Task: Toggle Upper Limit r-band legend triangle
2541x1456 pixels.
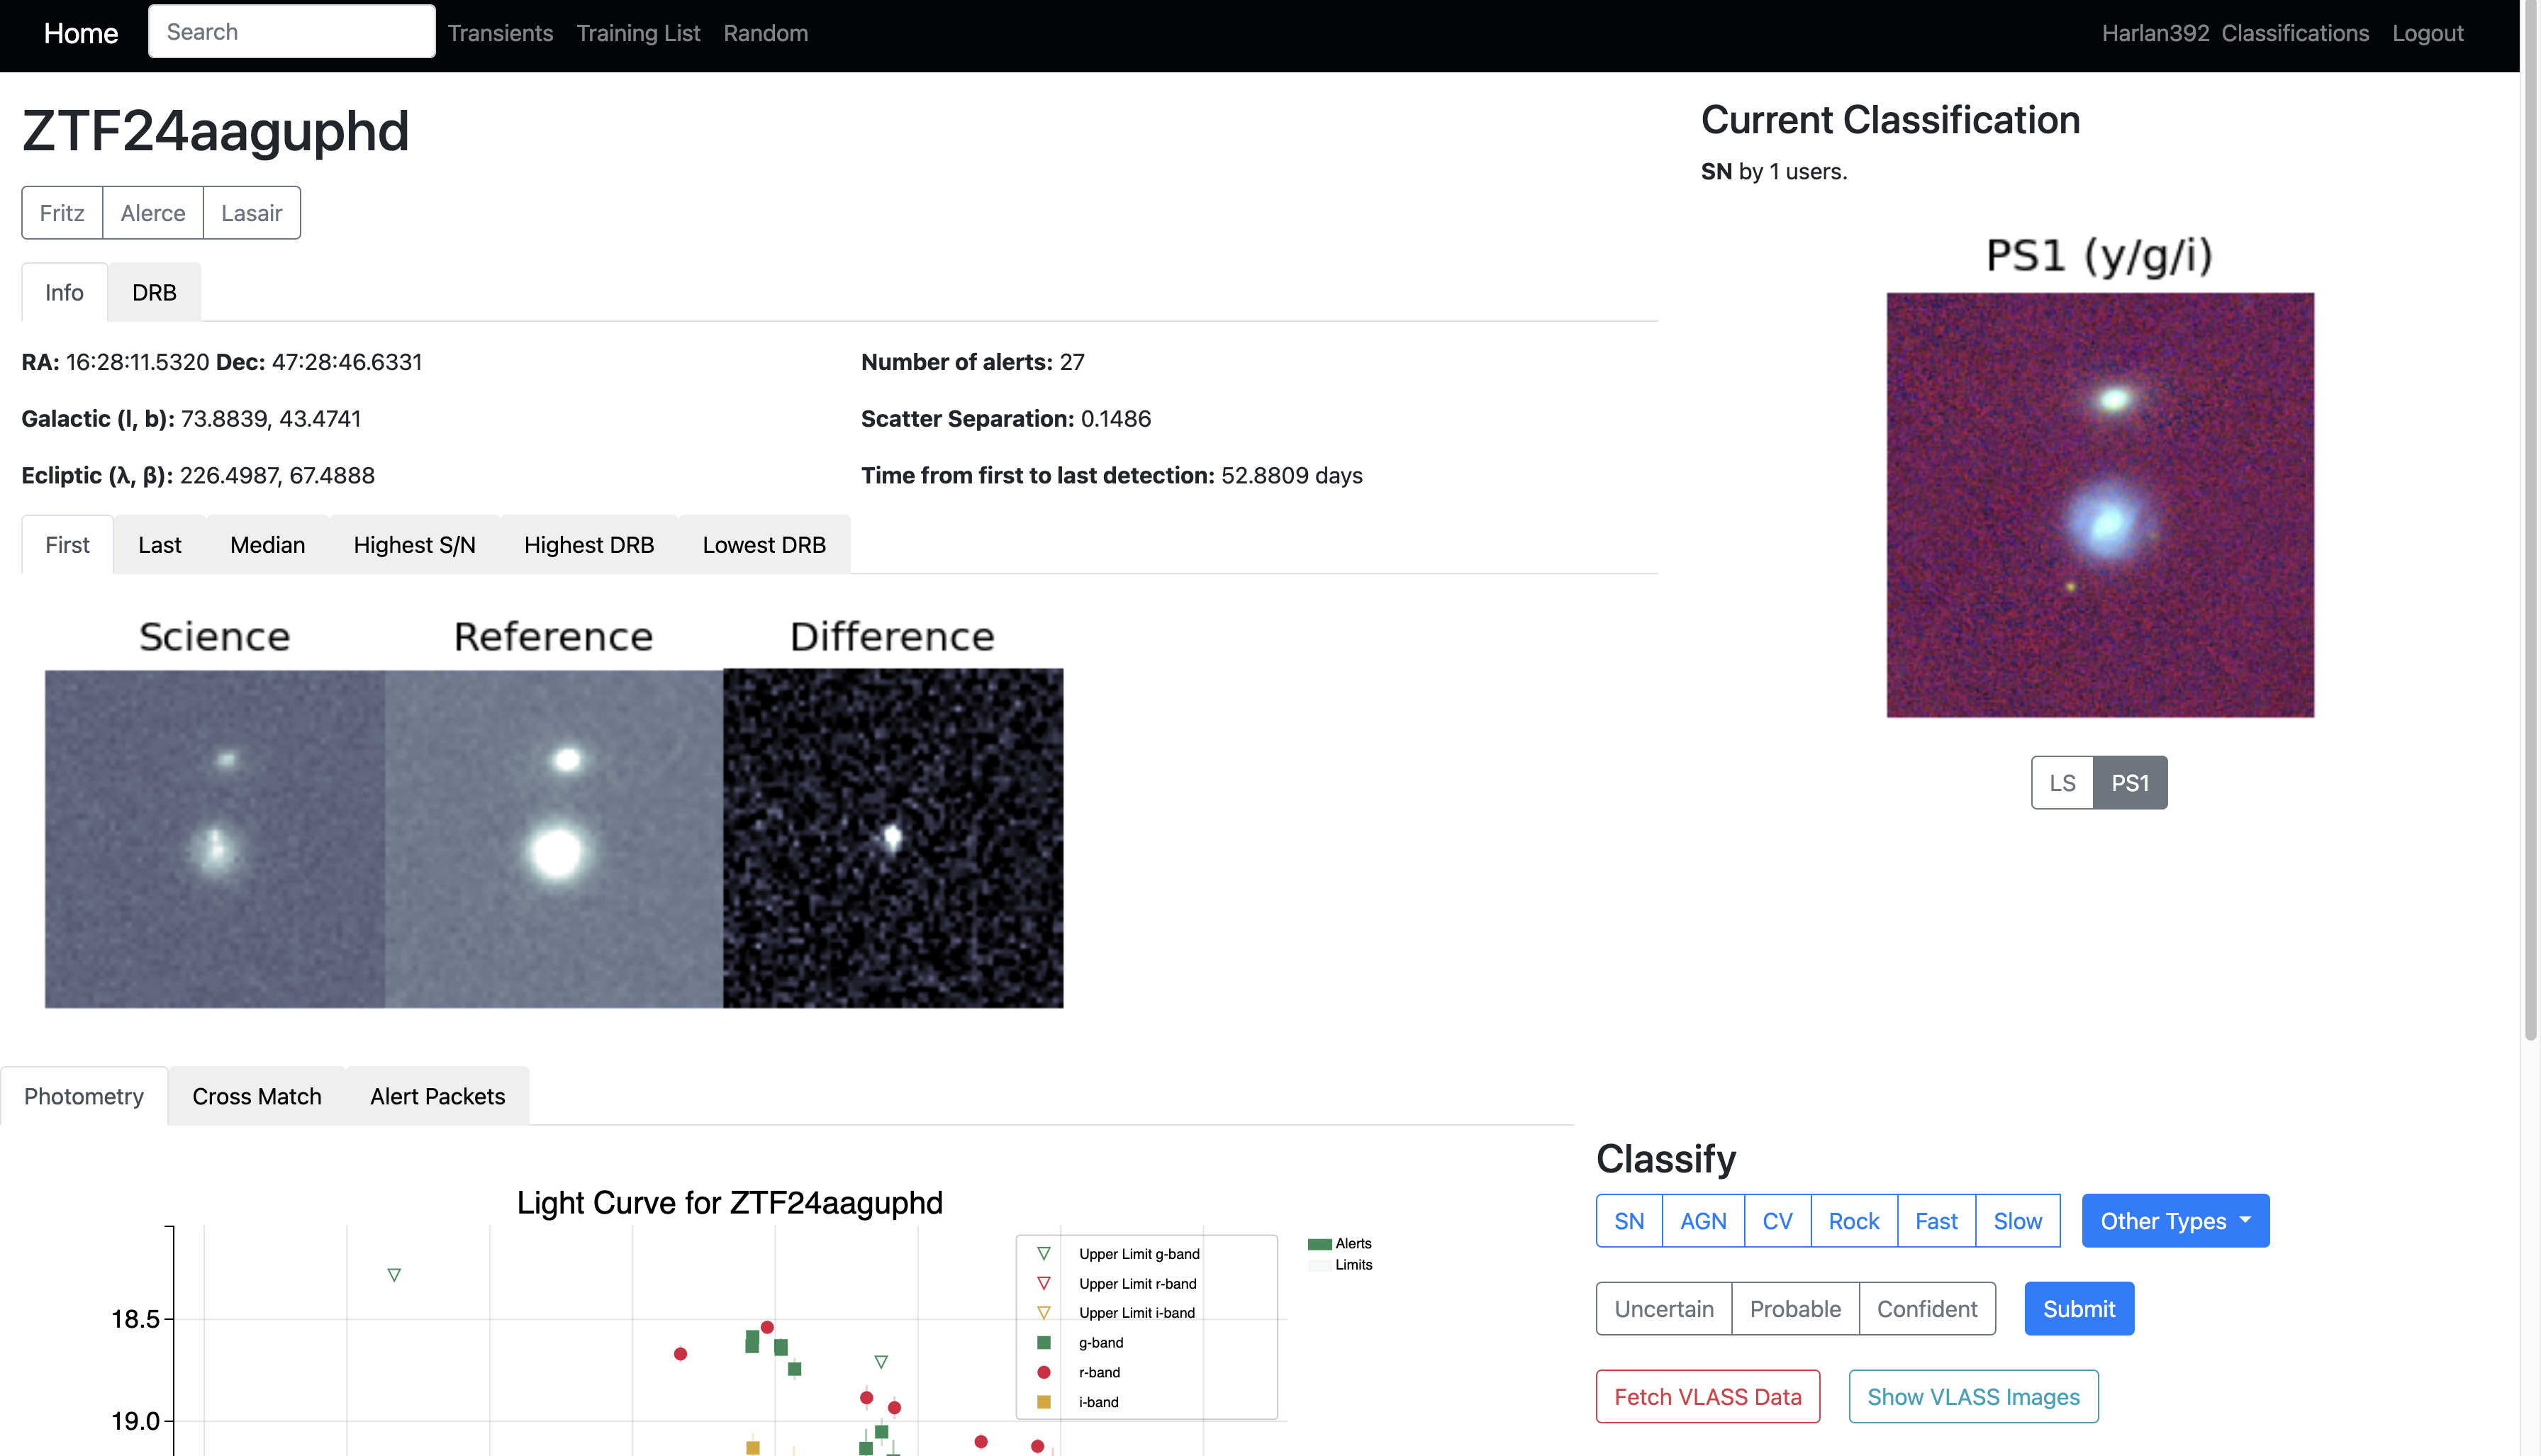Action: click(x=1043, y=1283)
